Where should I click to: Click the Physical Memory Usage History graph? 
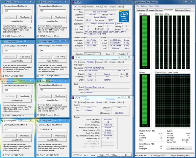(x=173, y=101)
